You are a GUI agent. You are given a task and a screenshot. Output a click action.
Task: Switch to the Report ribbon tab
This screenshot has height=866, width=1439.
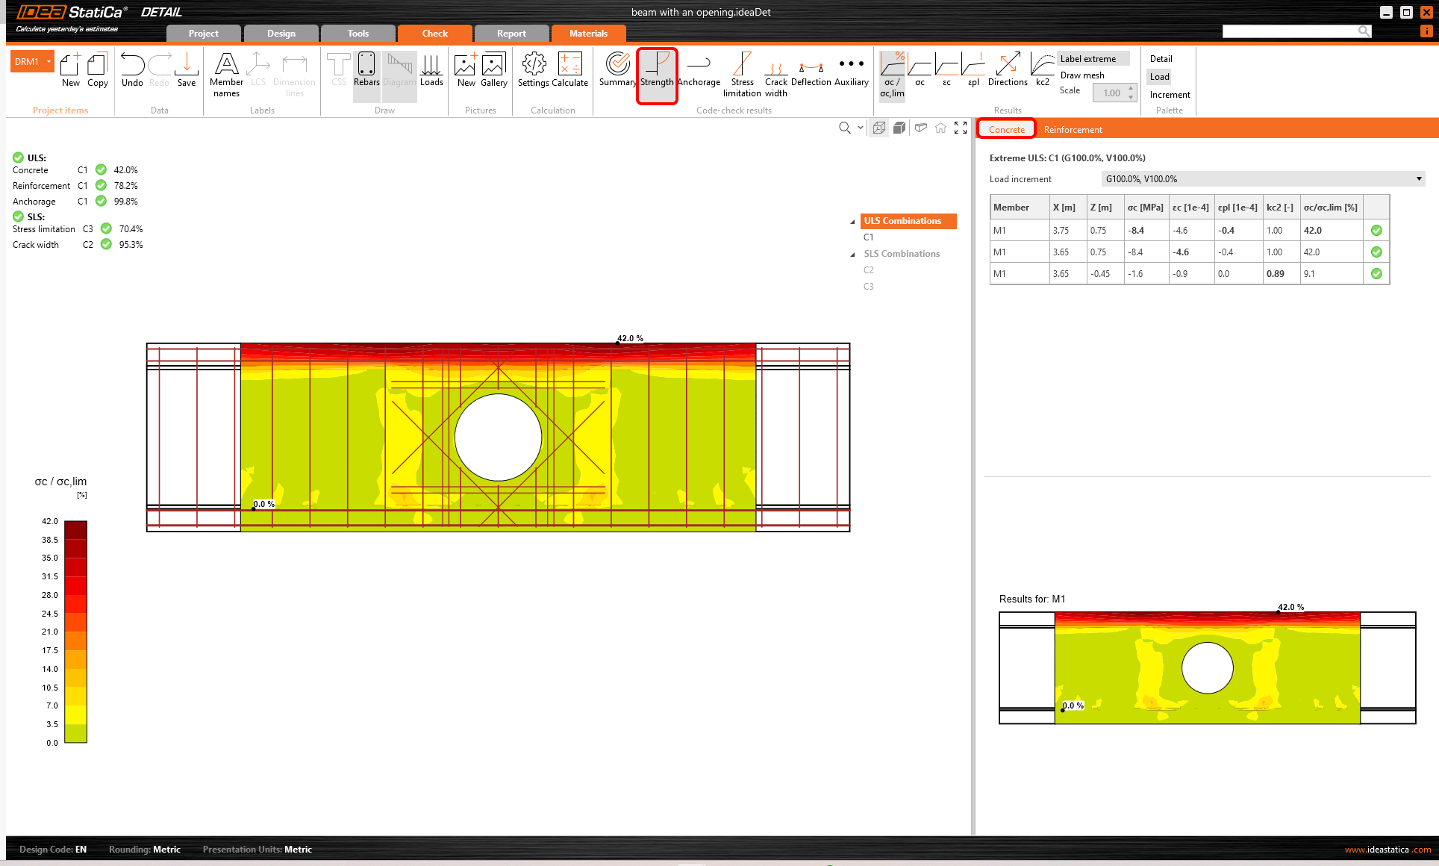(511, 34)
